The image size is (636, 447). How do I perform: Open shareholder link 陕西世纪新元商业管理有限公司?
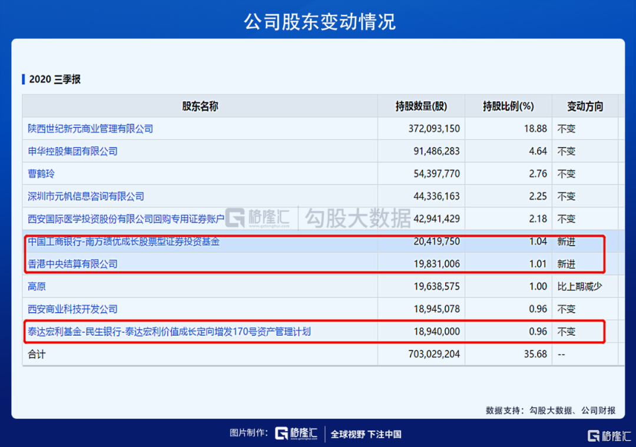pyautogui.click(x=90, y=129)
